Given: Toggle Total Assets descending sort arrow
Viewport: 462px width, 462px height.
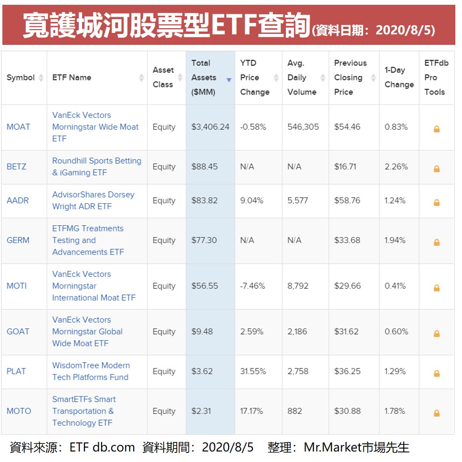Looking at the screenshot, I should tap(229, 80).
